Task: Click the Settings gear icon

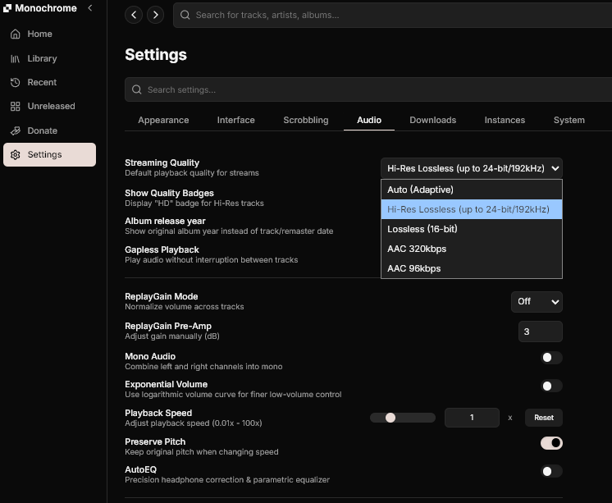Action: 16,155
